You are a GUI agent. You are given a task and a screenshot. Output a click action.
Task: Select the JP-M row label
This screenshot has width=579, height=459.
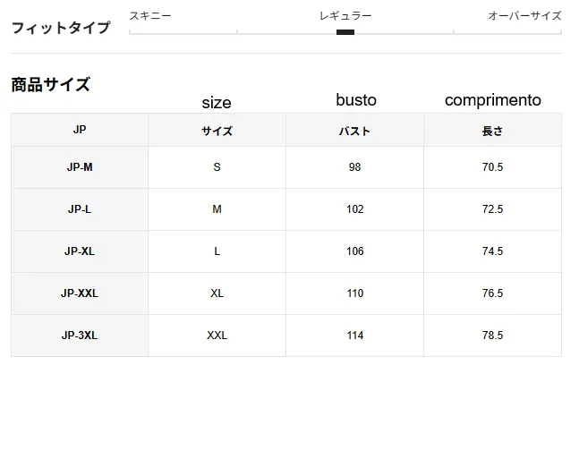tap(80, 167)
